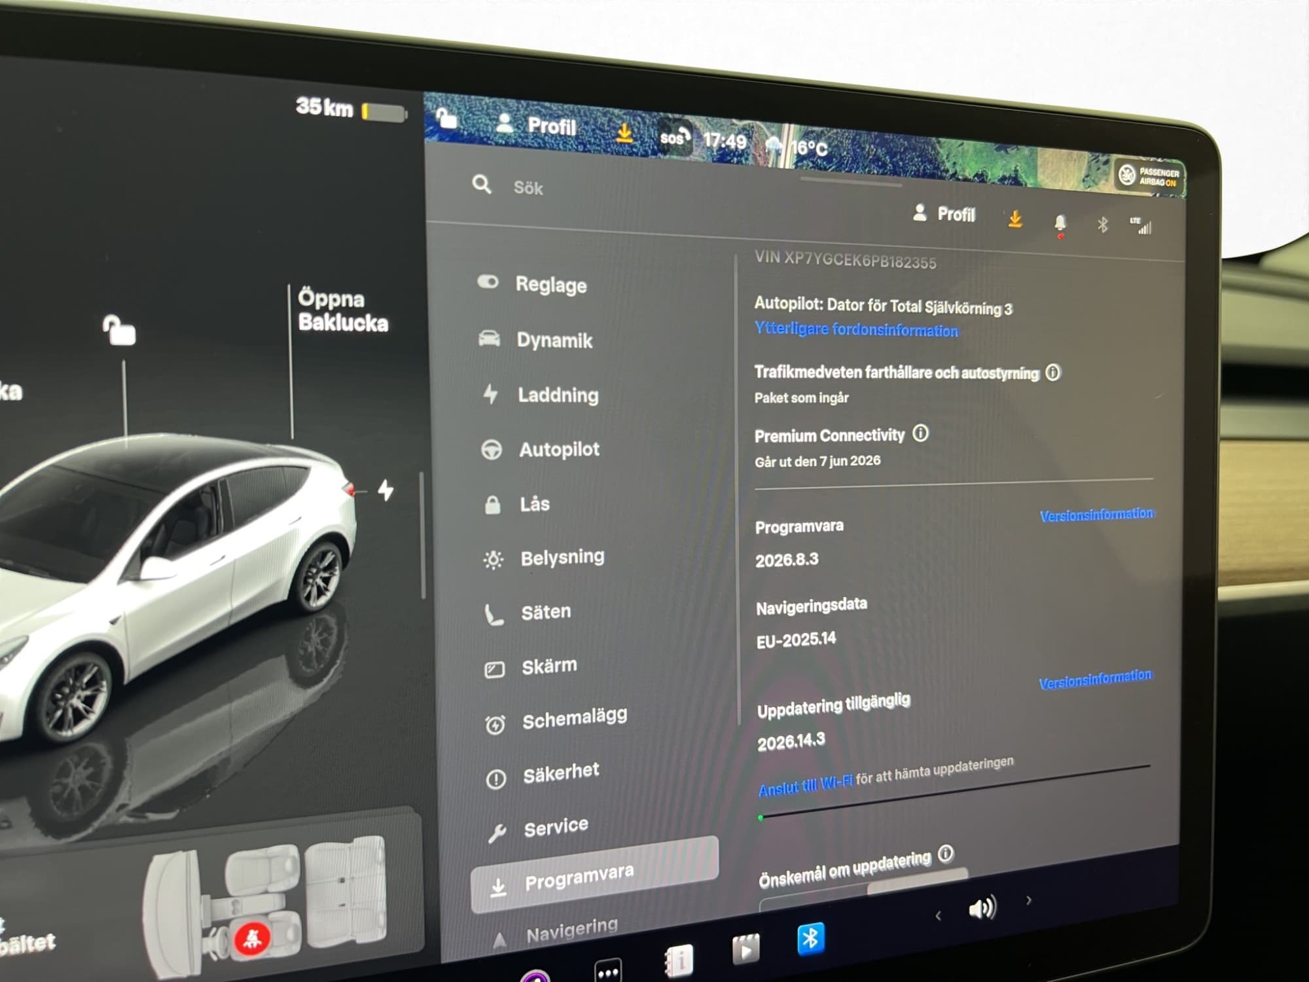Open the Skärm display settings
Image resolution: width=1309 pixels, height=982 pixels.
pyautogui.click(x=531, y=667)
